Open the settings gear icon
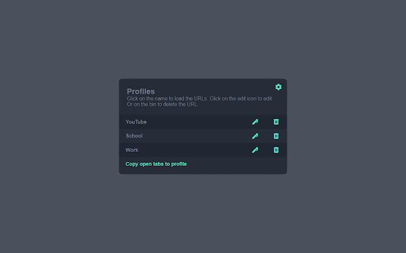Screen dimensions: 406x253 278,87
